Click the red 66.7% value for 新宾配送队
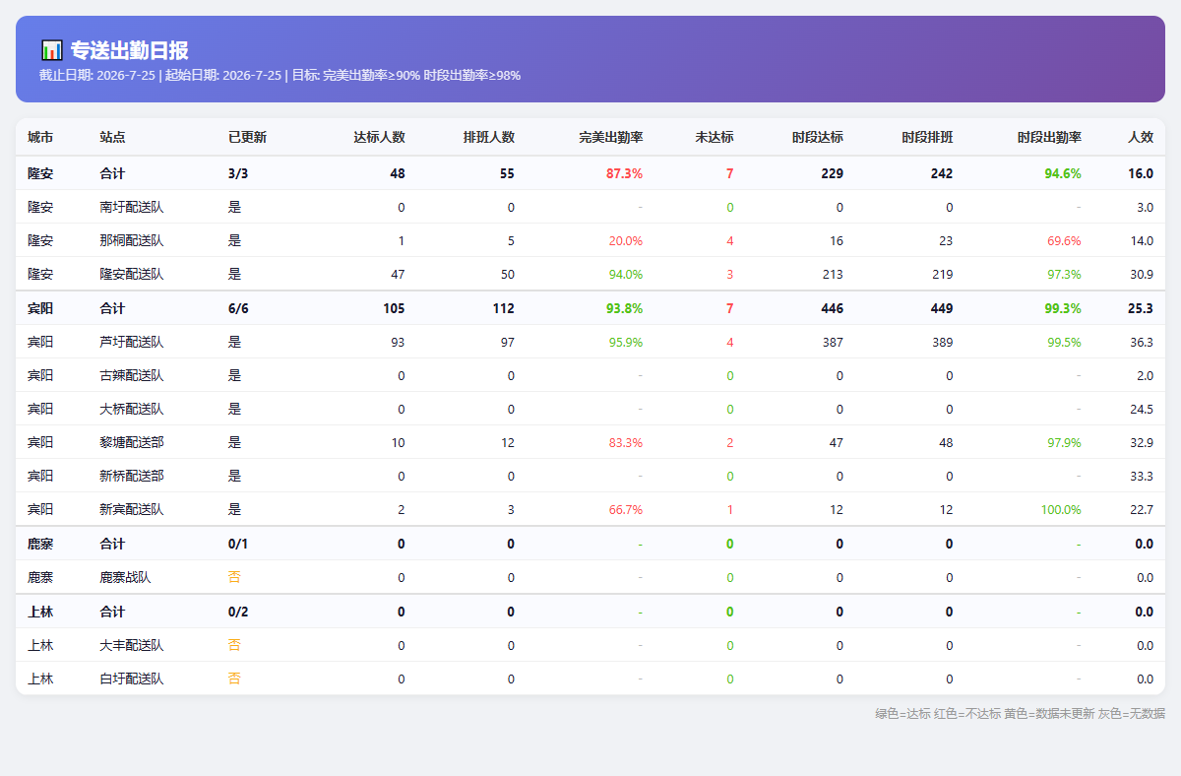1181x776 pixels. pos(626,509)
